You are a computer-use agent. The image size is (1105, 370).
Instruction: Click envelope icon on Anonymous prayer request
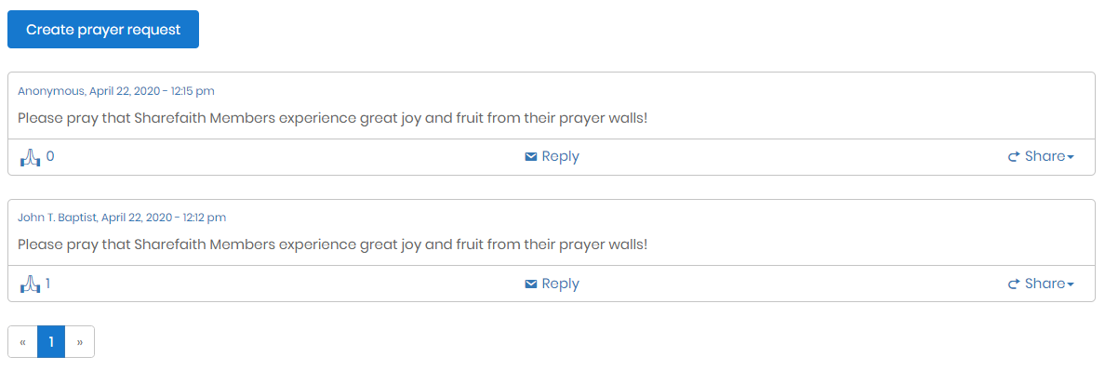point(531,156)
